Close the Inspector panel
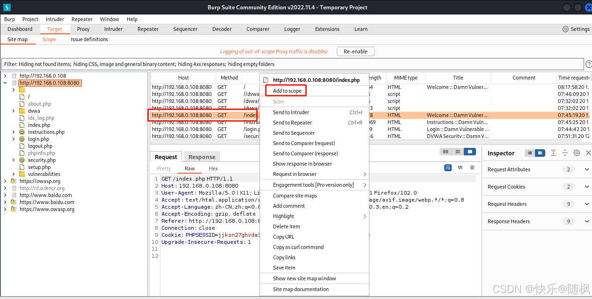This screenshot has width=592, height=299. tap(588, 153)
